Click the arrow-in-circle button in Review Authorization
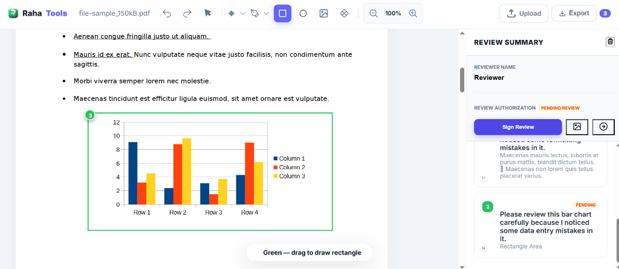Viewport: 619px width, 269px height. tap(603, 127)
